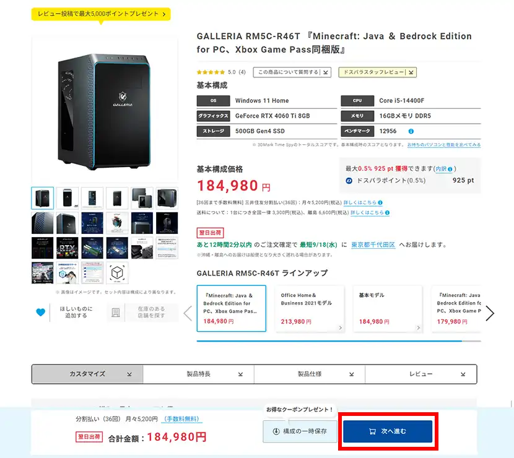The width and height of the screenshot is (514, 458).
Task: Select the RTX graphics thumbnail image
Action: pyautogui.click(x=68, y=248)
